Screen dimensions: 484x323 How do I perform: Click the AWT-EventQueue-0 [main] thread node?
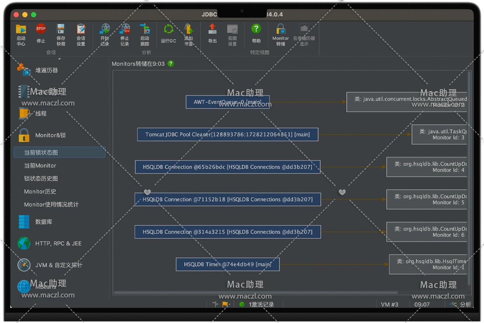pyautogui.click(x=228, y=102)
